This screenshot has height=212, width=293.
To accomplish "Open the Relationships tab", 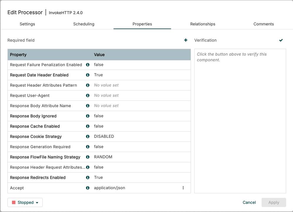I will click(x=203, y=24).
